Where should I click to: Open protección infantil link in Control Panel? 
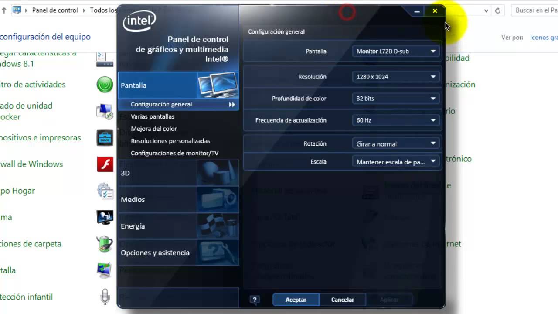(x=26, y=297)
